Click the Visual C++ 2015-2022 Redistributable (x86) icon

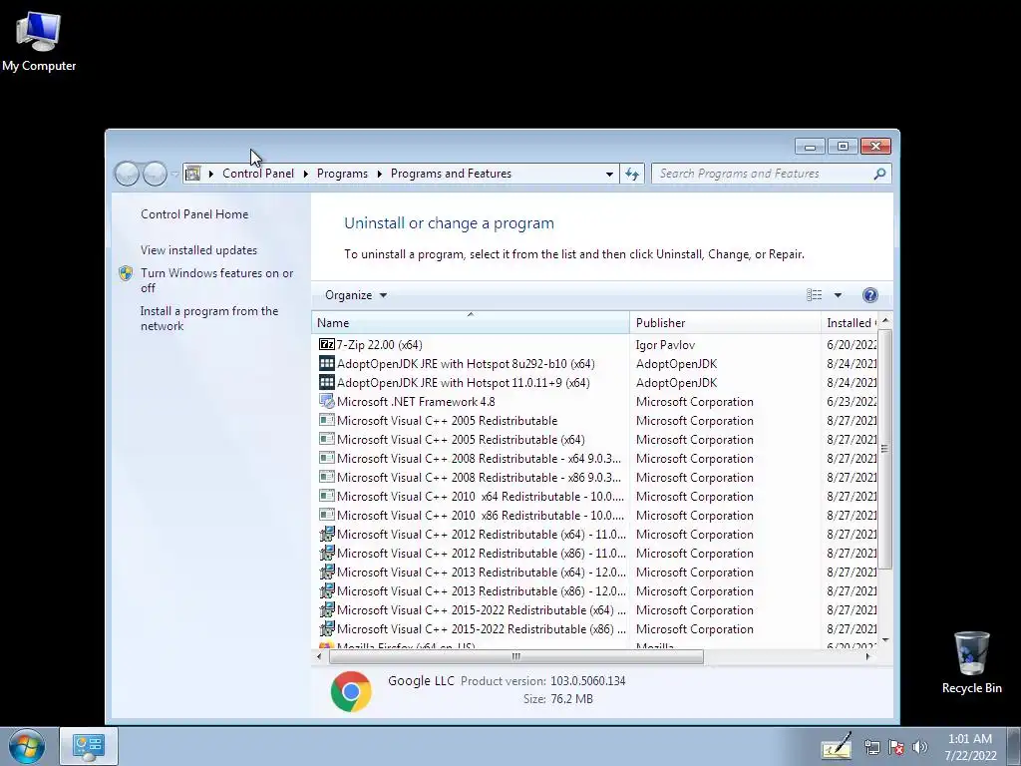326,628
